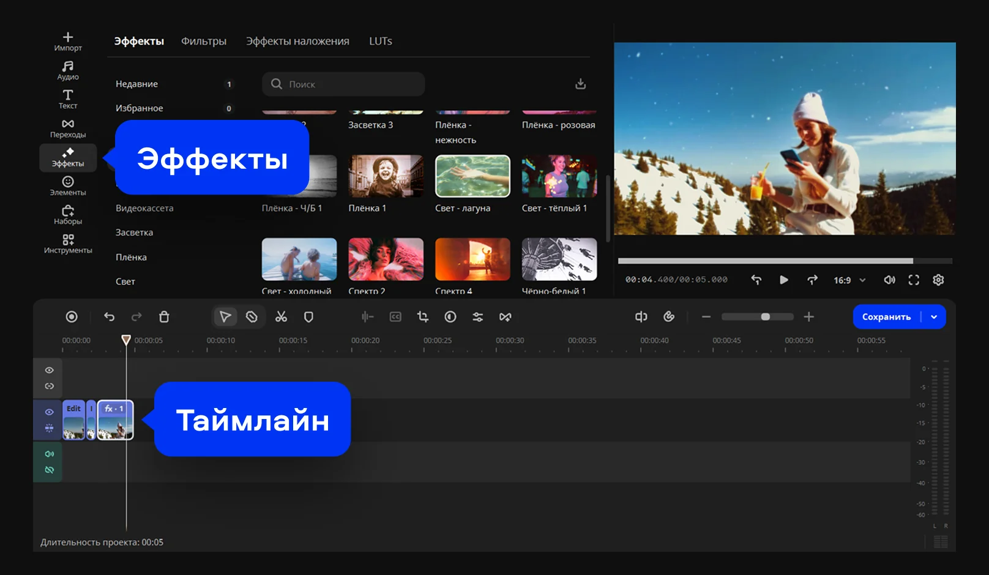989x575 pixels.
Task: Split the clip with the scissors tool
Action: click(281, 317)
